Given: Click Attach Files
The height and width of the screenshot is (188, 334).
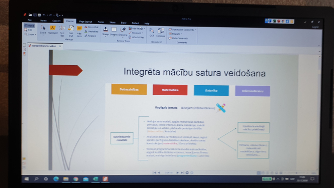Looking at the screenshot, I should coord(136,37).
